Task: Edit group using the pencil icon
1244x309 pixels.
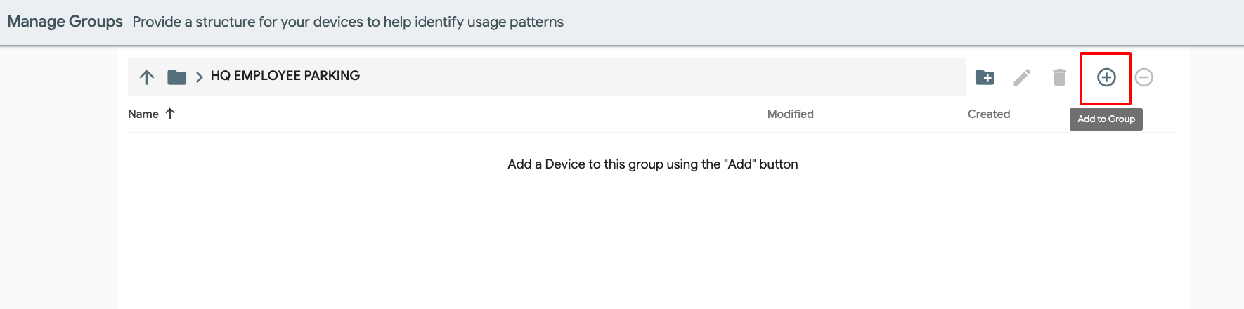Action: [x=1022, y=77]
